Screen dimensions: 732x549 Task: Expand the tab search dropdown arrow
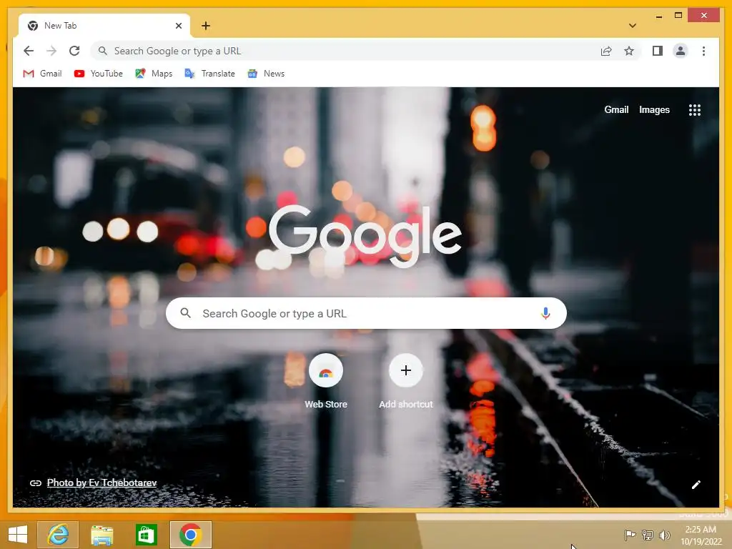click(632, 26)
